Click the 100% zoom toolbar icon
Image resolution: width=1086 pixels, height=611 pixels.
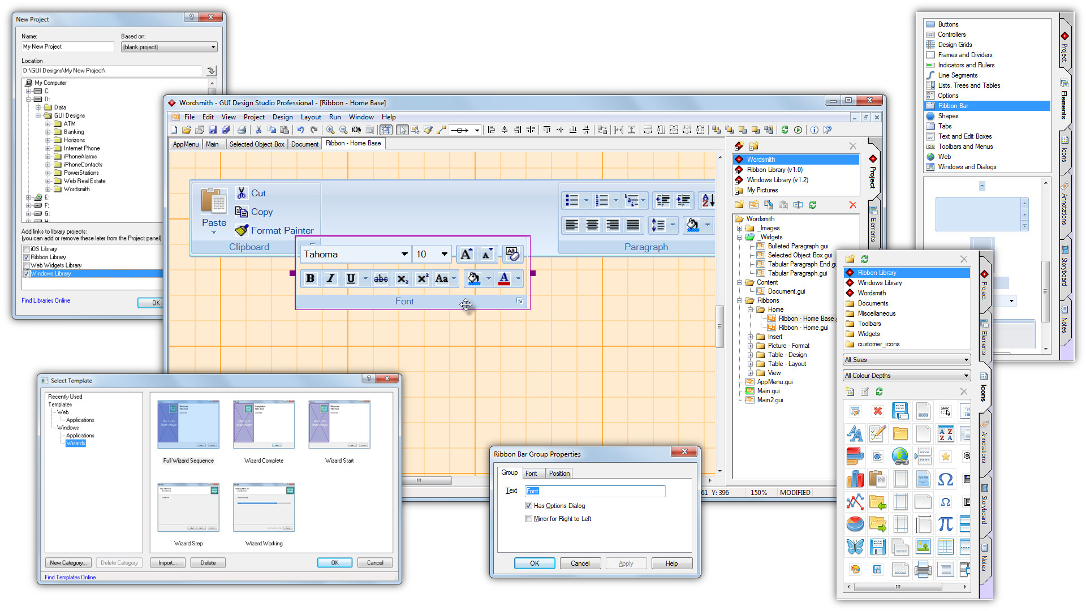[x=356, y=130]
